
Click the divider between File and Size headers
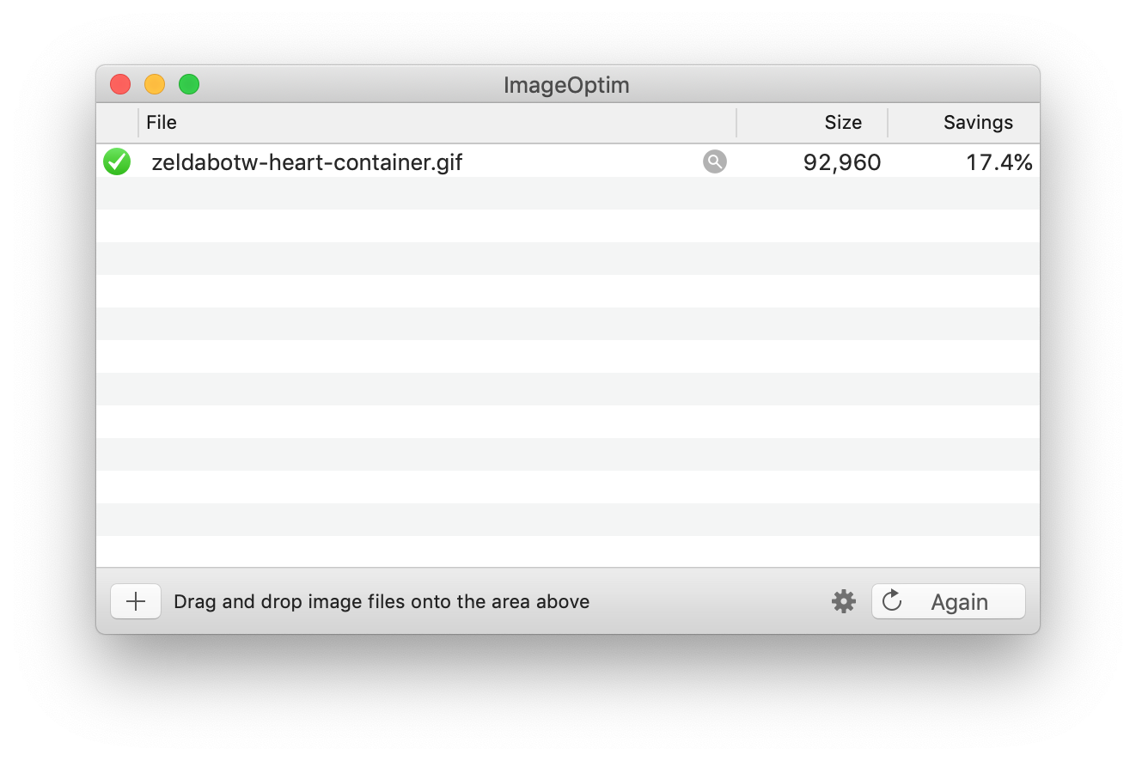pyautogui.click(x=736, y=123)
